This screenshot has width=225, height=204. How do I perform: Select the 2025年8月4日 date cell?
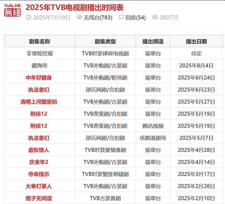tap(196, 66)
